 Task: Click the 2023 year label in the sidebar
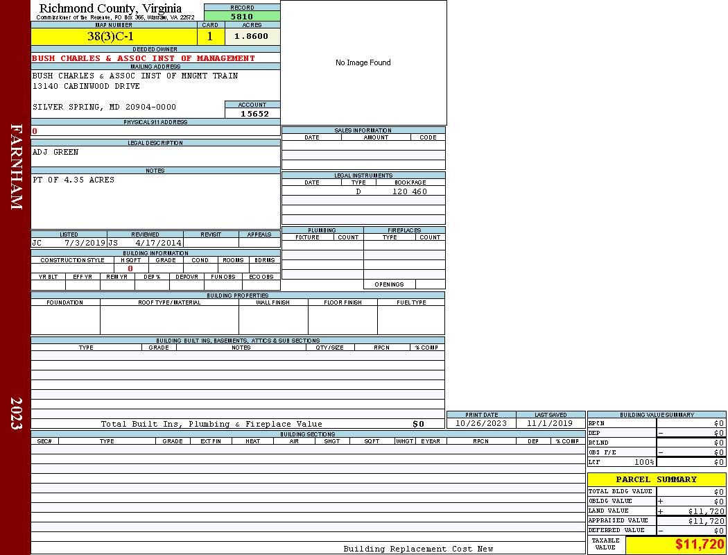pos(16,413)
